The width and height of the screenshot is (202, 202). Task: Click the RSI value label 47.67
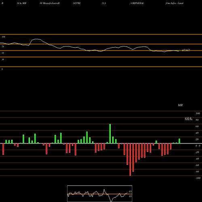pyautogui.click(x=186, y=50)
